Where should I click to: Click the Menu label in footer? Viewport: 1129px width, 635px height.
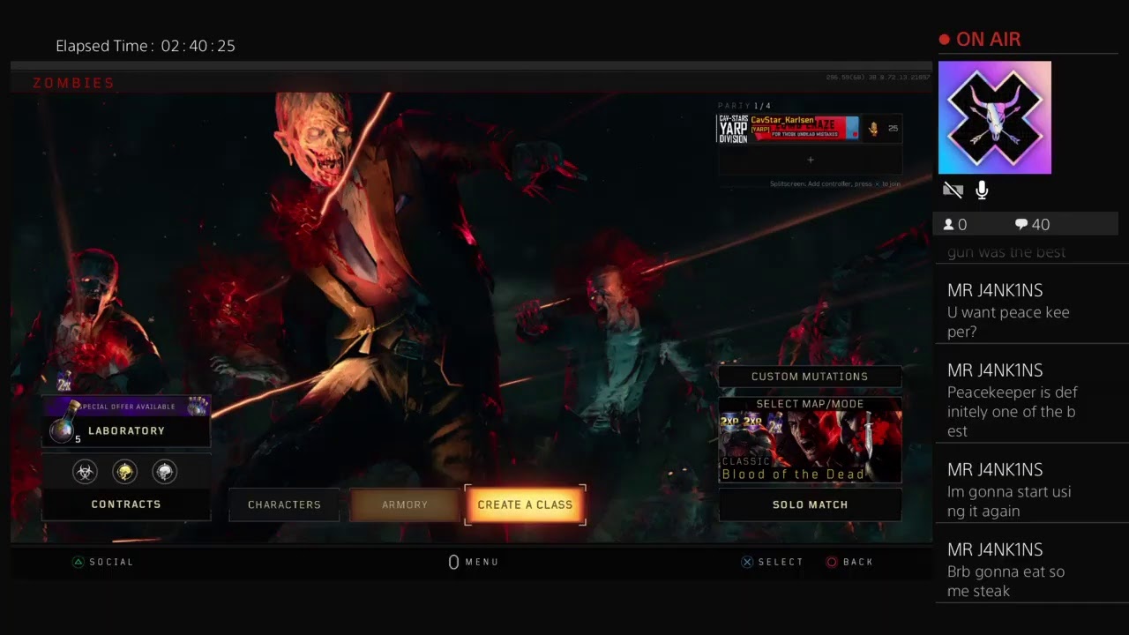(x=482, y=562)
